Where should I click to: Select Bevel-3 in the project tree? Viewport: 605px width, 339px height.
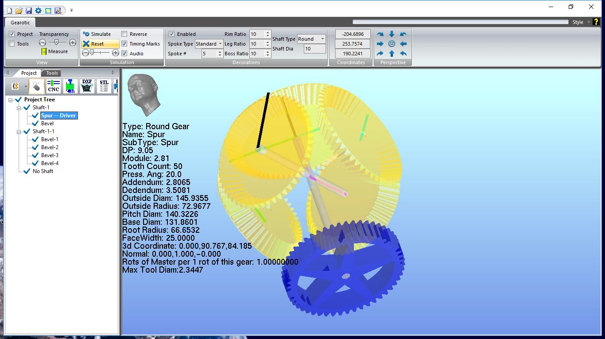click(50, 155)
